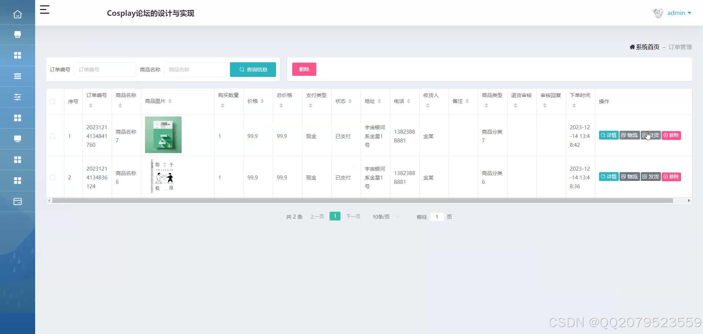Image resolution: width=703 pixels, height=334 pixels.
Task: Open 详情 for 商品名称7 order
Action: coord(609,135)
